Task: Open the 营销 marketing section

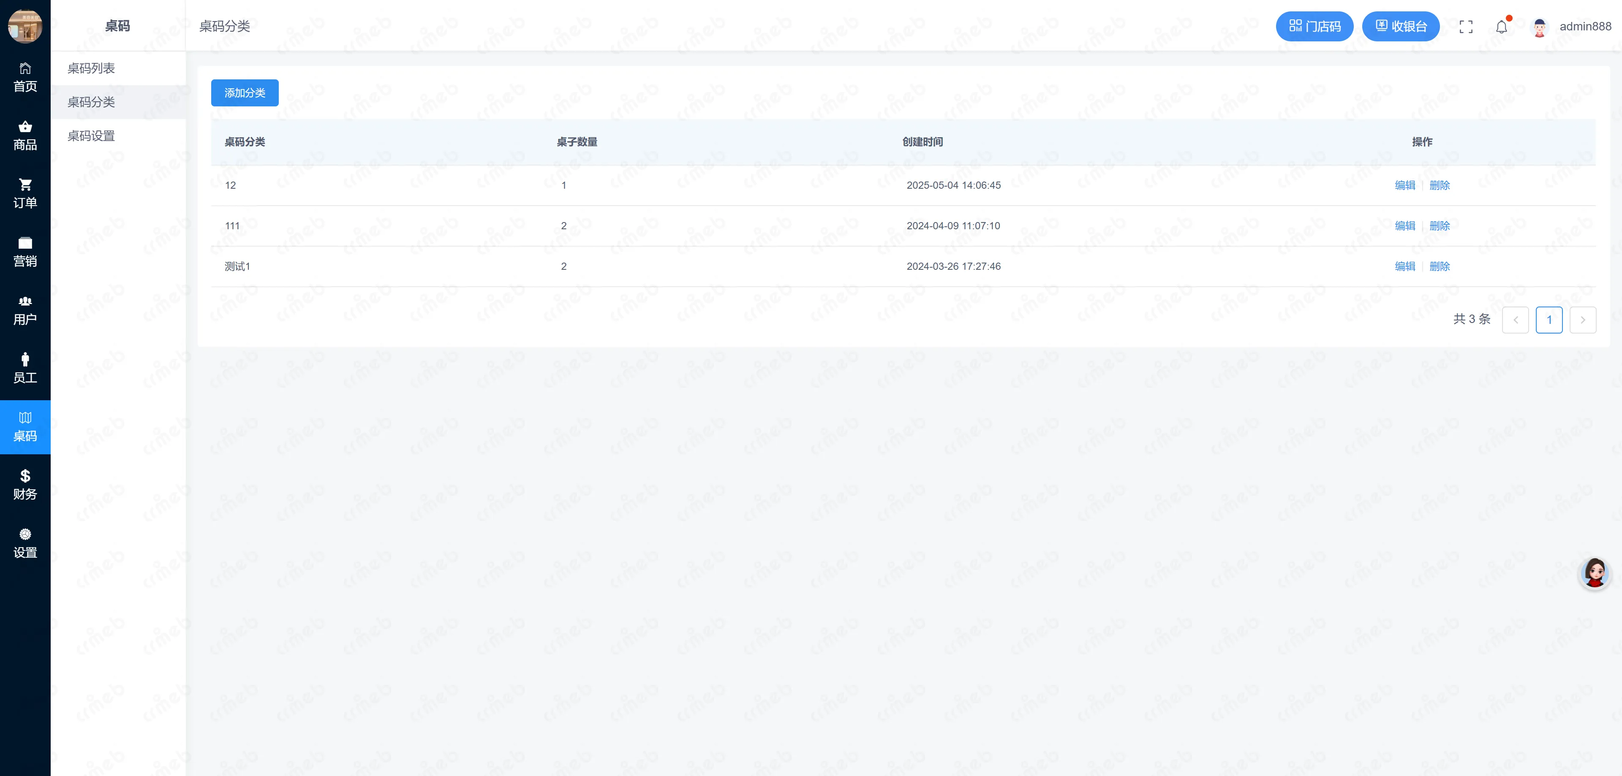Action: click(25, 252)
